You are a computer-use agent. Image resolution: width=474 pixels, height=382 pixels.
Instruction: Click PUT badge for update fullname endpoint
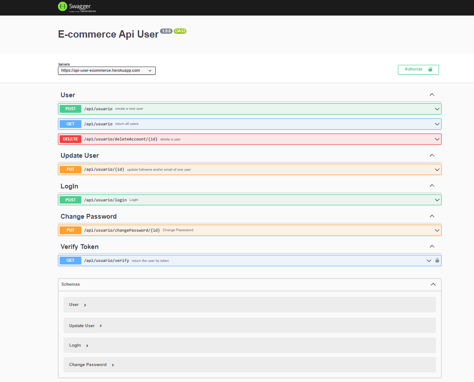pyautogui.click(x=70, y=169)
